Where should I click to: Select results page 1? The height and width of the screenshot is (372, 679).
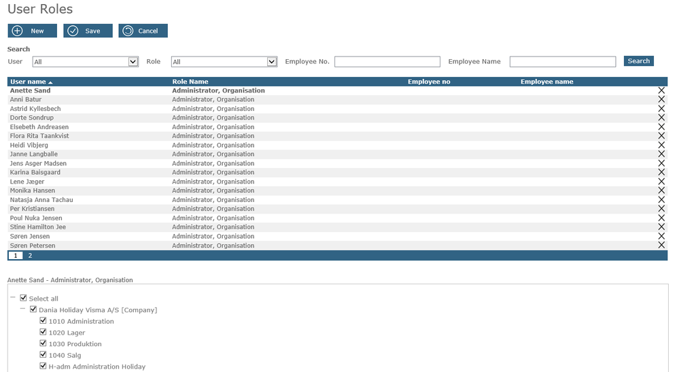pos(16,256)
